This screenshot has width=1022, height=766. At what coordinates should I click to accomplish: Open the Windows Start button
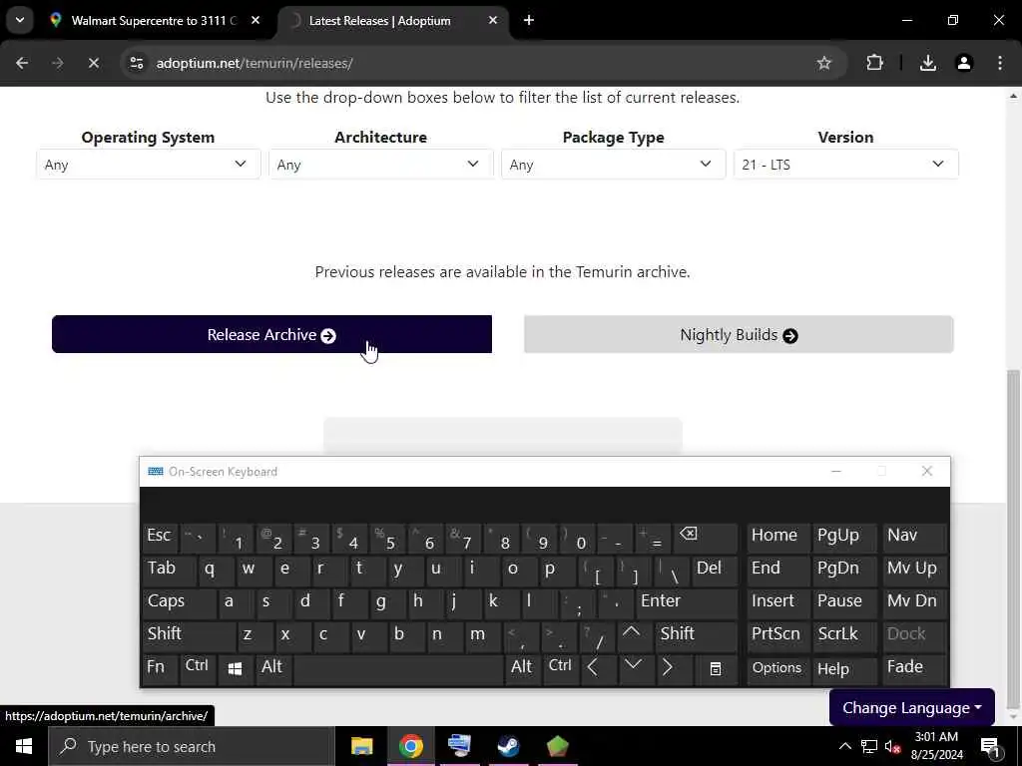[24, 746]
